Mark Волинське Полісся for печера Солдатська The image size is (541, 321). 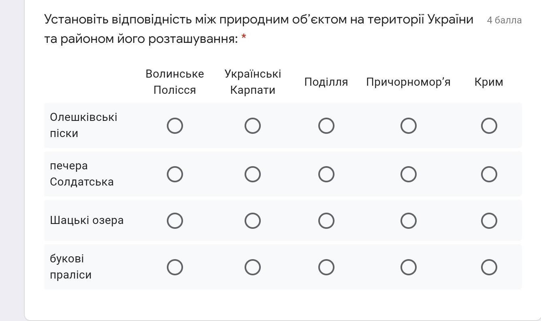[175, 174]
